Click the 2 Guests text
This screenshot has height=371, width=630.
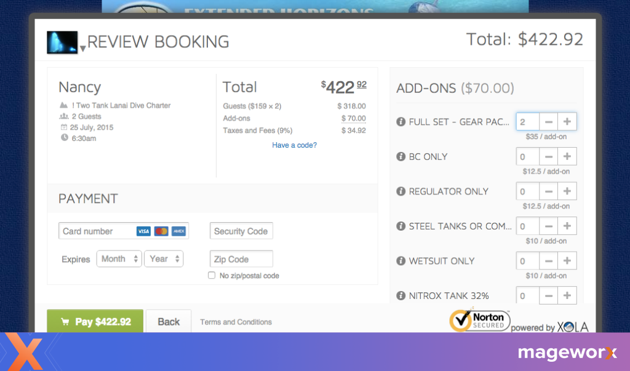tap(86, 116)
